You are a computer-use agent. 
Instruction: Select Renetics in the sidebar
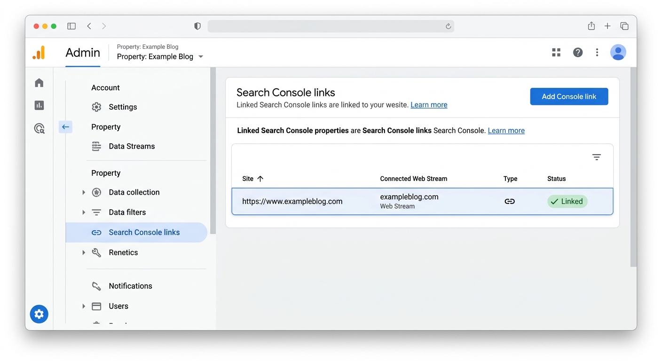pyautogui.click(x=123, y=252)
